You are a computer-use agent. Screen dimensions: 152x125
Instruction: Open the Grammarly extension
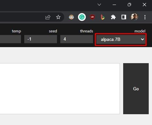82,17
